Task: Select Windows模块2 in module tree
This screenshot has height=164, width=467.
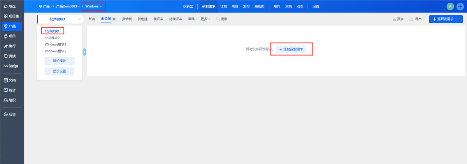Action: [x=56, y=51]
